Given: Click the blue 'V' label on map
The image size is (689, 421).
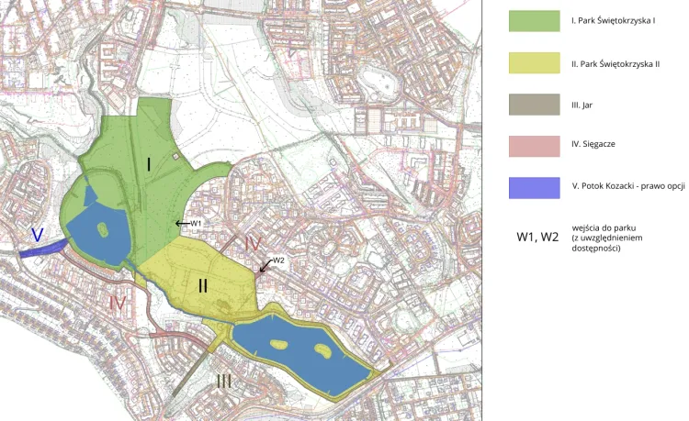Looking at the screenshot, I should (x=38, y=235).
